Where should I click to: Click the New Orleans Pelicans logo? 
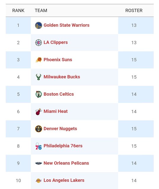tap(38, 163)
